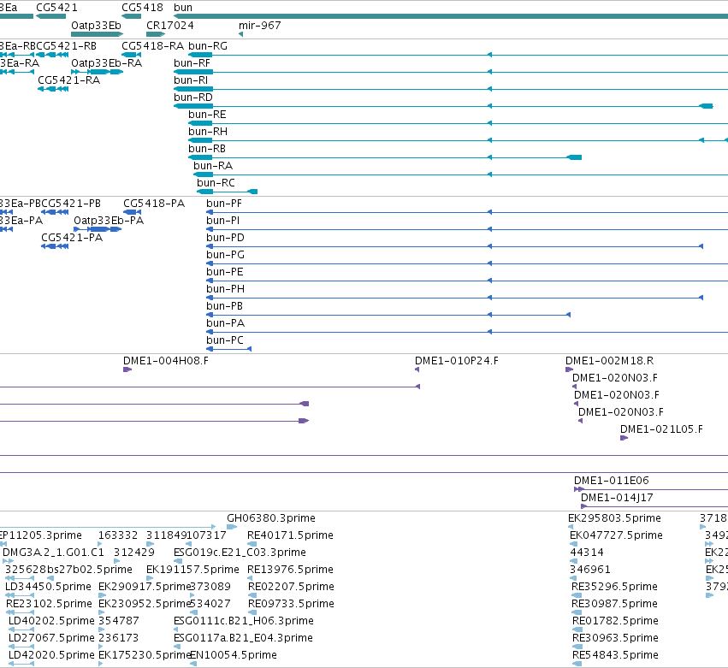
Task: Select the LD27067.5prime EST label
Action: pos(51,638)
